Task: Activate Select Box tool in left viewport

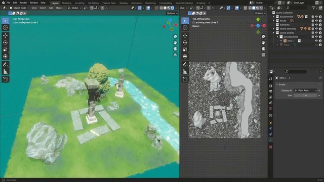Action: tap(6, 21)
